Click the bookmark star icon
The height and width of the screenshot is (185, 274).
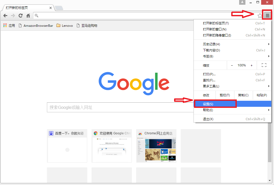point(260,15)
